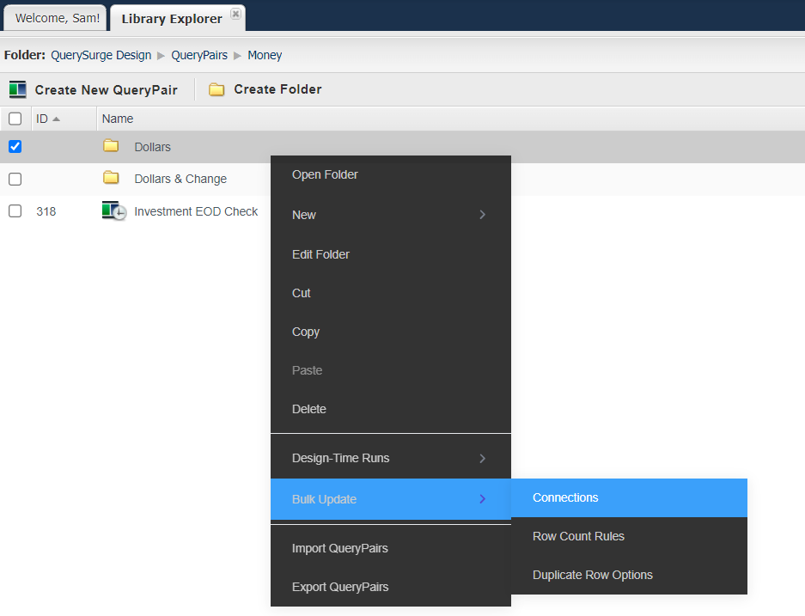Select Delete in the context menu

tap(391, 409)
